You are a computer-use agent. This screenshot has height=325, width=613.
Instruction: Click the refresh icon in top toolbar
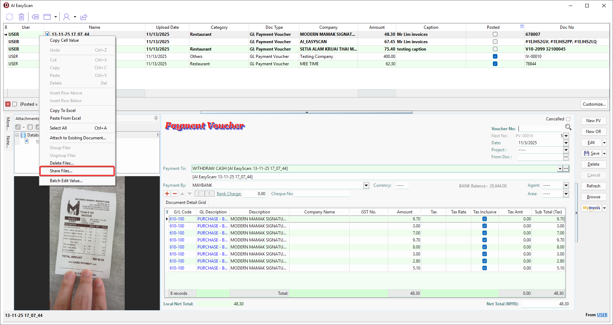point(9,17)
